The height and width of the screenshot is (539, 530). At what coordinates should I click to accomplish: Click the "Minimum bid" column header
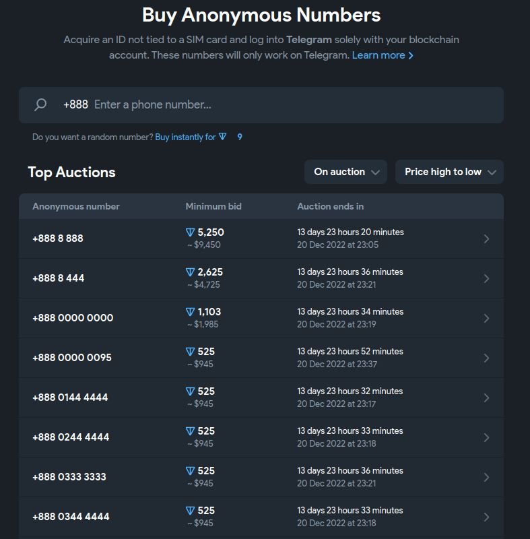[x=213, y=206]
